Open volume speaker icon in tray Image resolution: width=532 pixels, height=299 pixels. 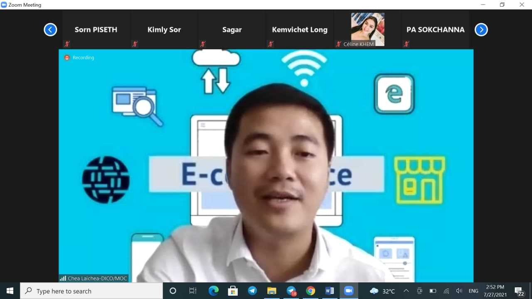(x=459, y=291)
